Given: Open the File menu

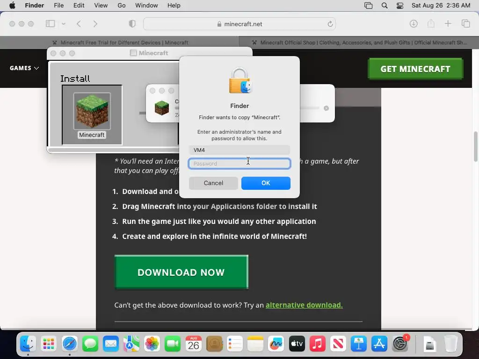Looking at the screenshot, I should [x=58, y=6].
